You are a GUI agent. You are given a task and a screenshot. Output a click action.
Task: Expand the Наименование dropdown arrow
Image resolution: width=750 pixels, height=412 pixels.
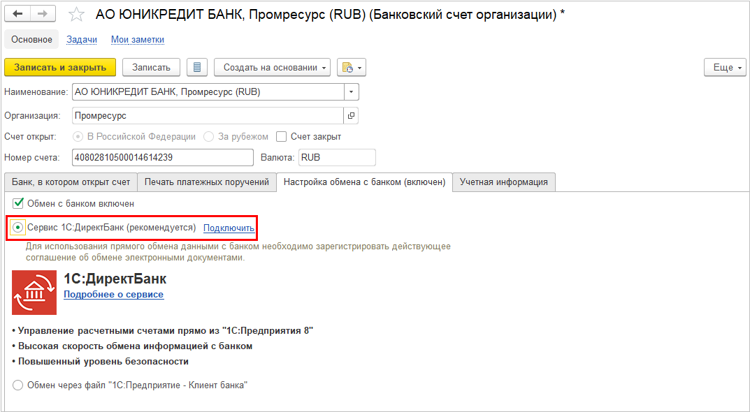tap(352, 92)
